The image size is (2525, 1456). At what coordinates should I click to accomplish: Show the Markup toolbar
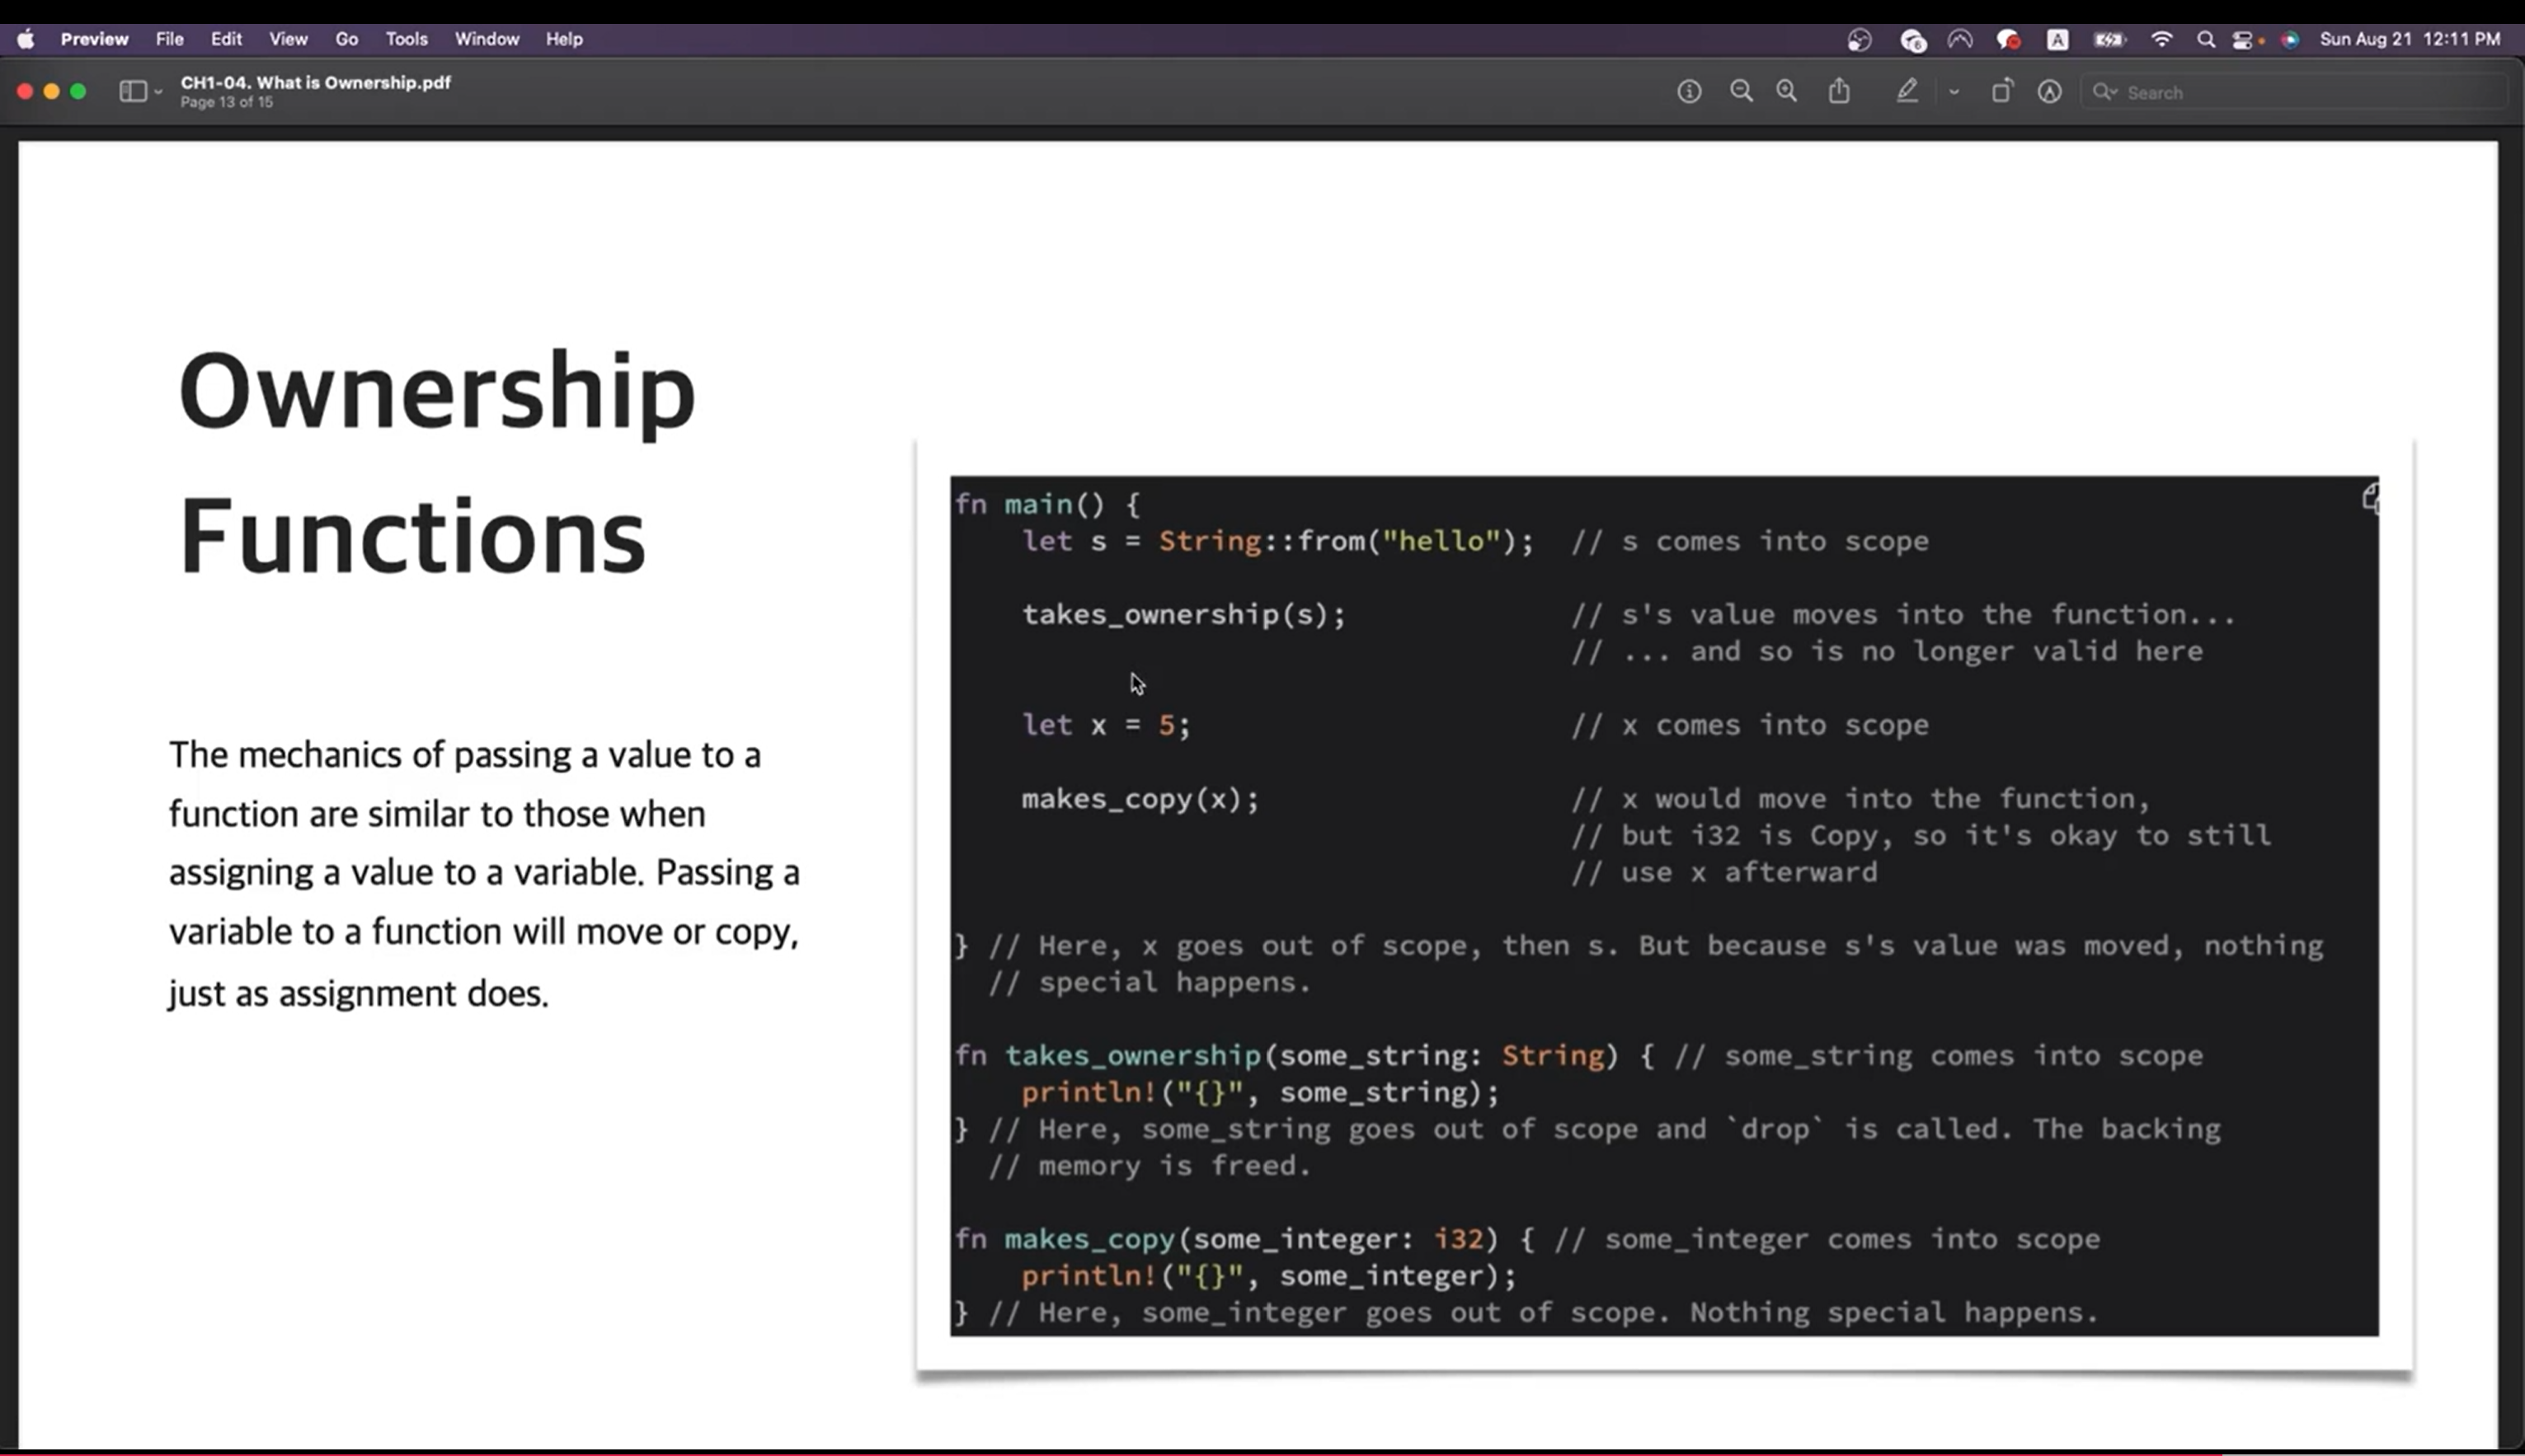click(x=2049, y=92)
